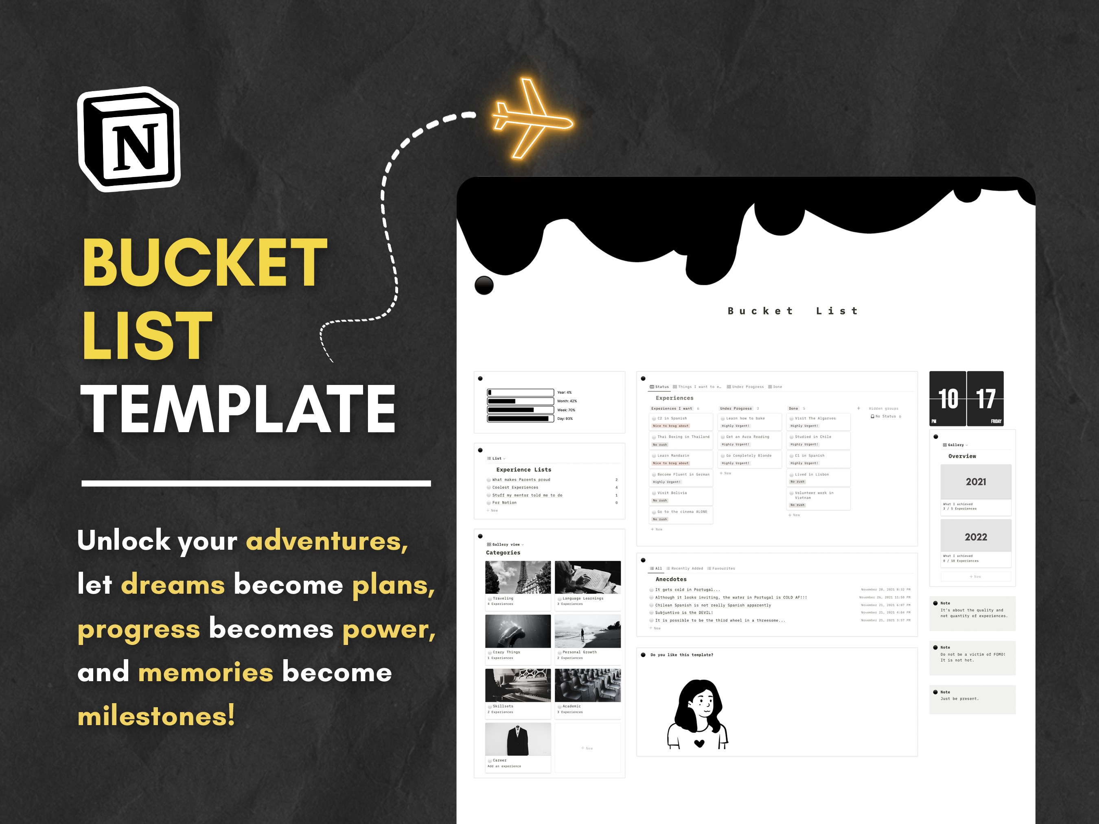Click the 'New' button in Experience Lists

tap(493, 511)
